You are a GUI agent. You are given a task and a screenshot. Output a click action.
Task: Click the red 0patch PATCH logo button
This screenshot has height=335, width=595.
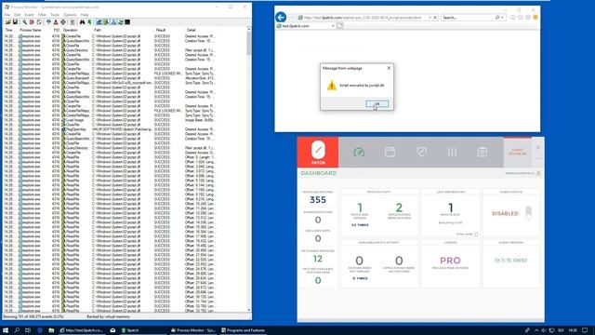pyautogui.click(x=318, y=152)
